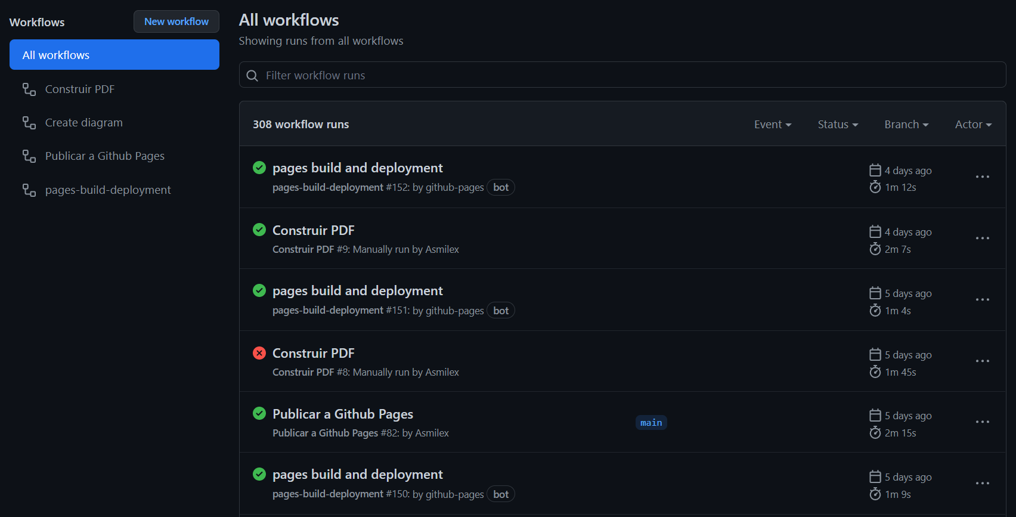Expand the Actor filter dropdown
This screenshot has width=1016, height=517.
point(973,124)
